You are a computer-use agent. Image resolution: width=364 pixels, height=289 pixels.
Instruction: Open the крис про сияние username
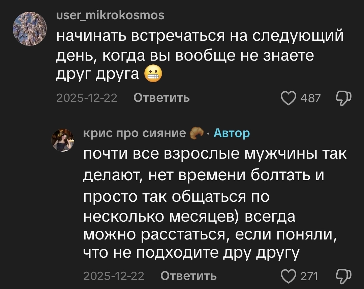[x=134, y=133]
